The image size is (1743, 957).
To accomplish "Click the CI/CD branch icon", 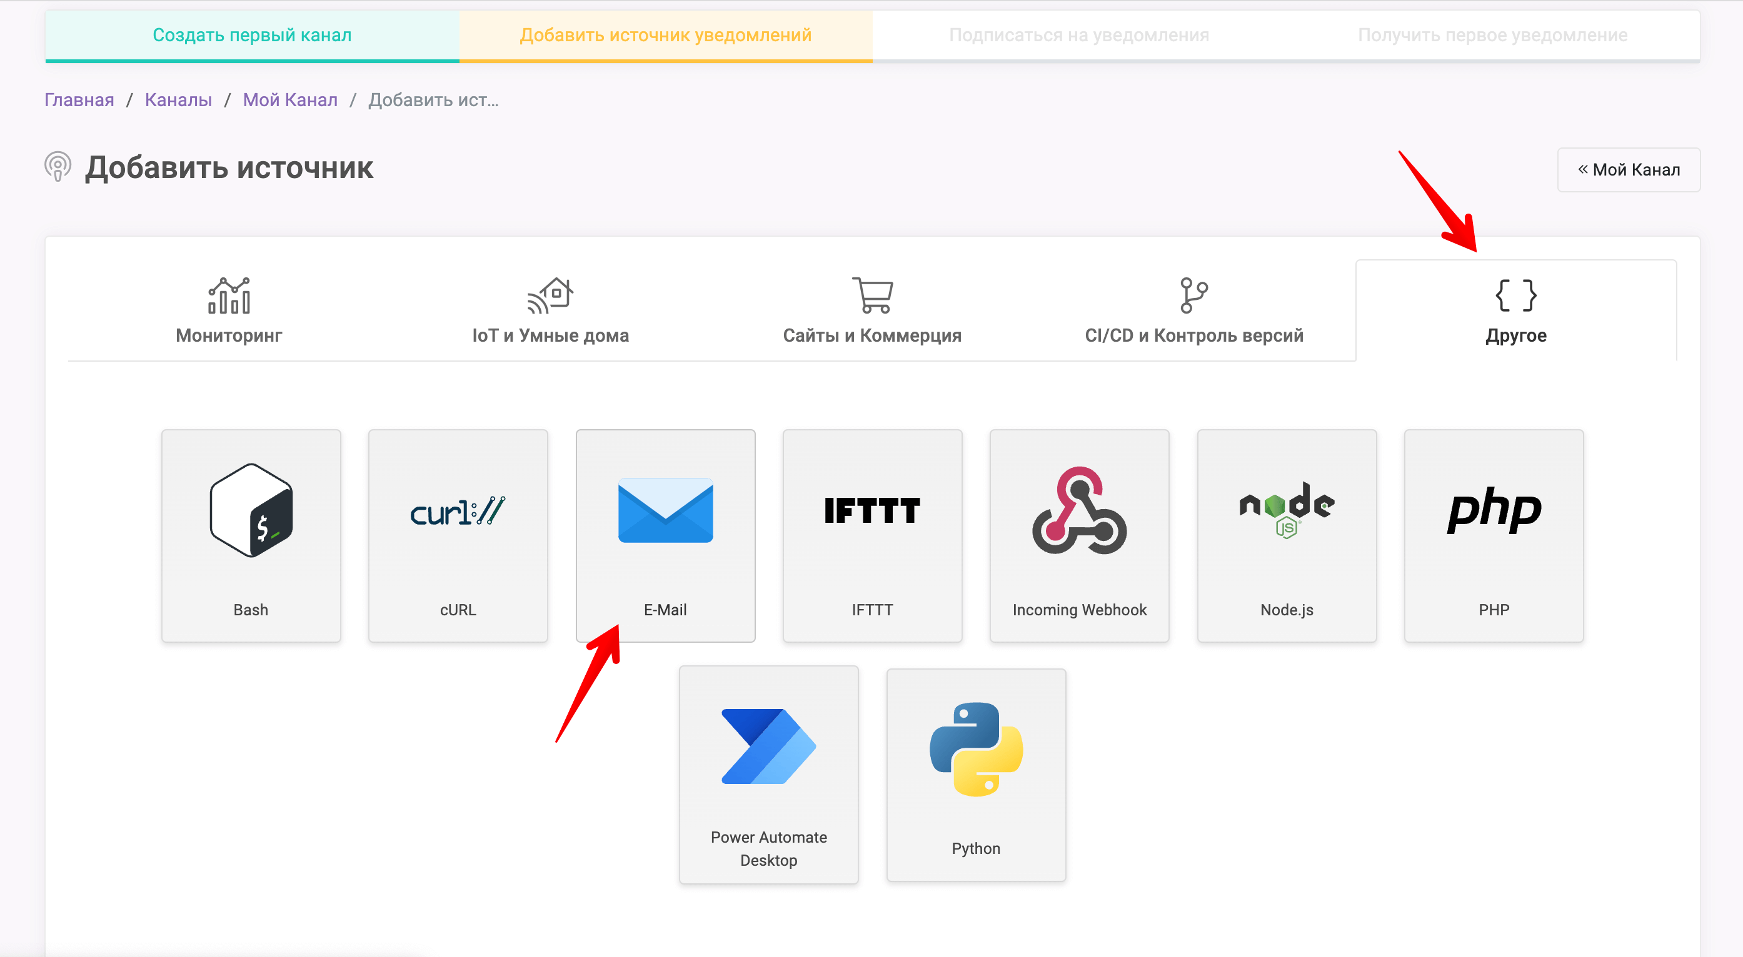I will click(x=1193, y=295).
